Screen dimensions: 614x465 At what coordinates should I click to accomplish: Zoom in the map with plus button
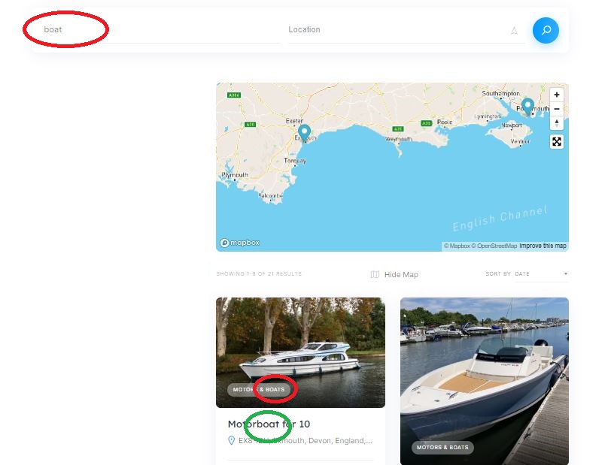(x=557, y=95)
